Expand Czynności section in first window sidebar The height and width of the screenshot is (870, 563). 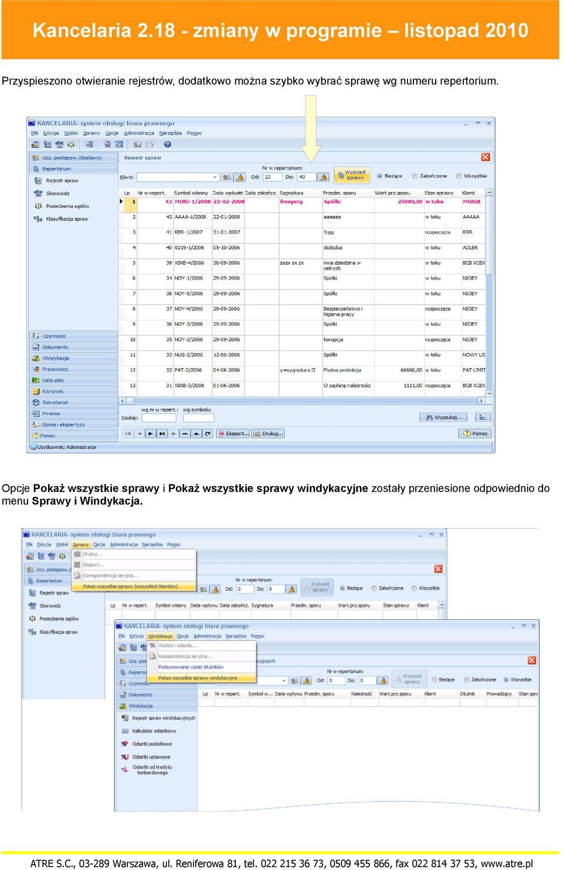click(x=73, y=336)
